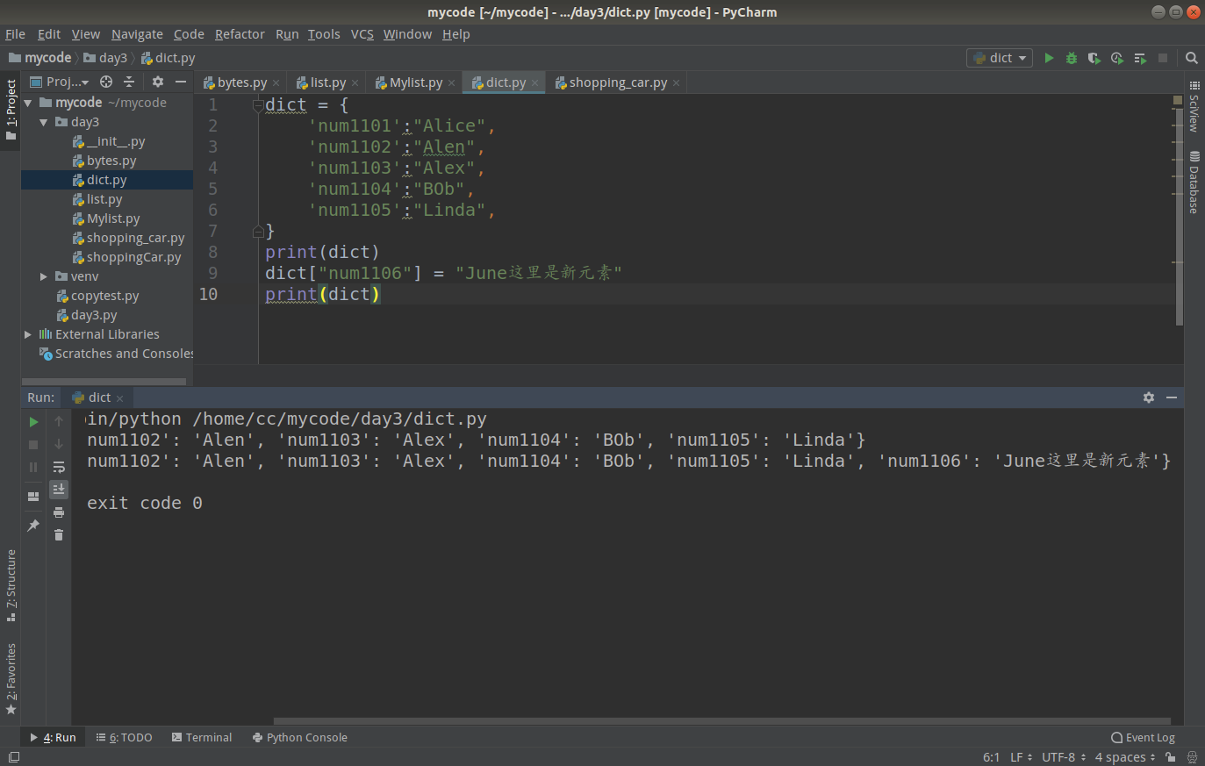
Task: Open the TODO tool window
Action: click(125, 738)
